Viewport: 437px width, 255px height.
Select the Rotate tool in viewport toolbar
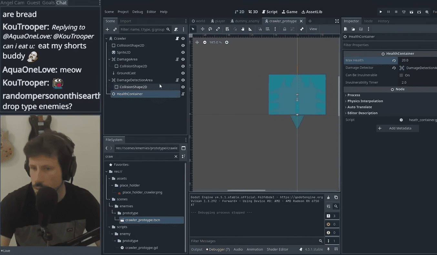point(210,29)
